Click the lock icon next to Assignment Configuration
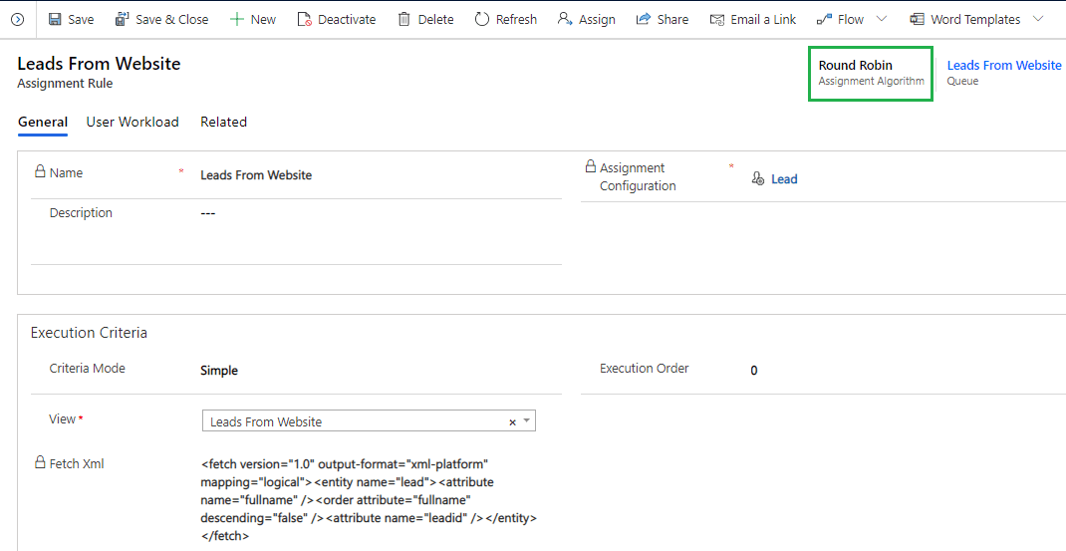This screenshot has height=551, width=1066. tap(590, 166)
